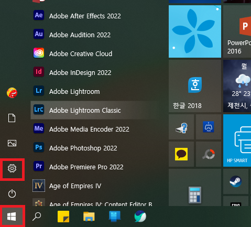Launch Age of Empires IV icon
This screenshot has width=251, height=227.
(39, 186)
